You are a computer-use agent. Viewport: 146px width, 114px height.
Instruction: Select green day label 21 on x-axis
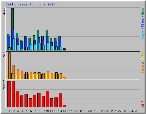(94, 111)
